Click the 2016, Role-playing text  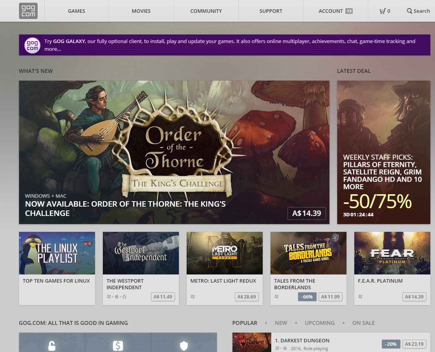309,349
